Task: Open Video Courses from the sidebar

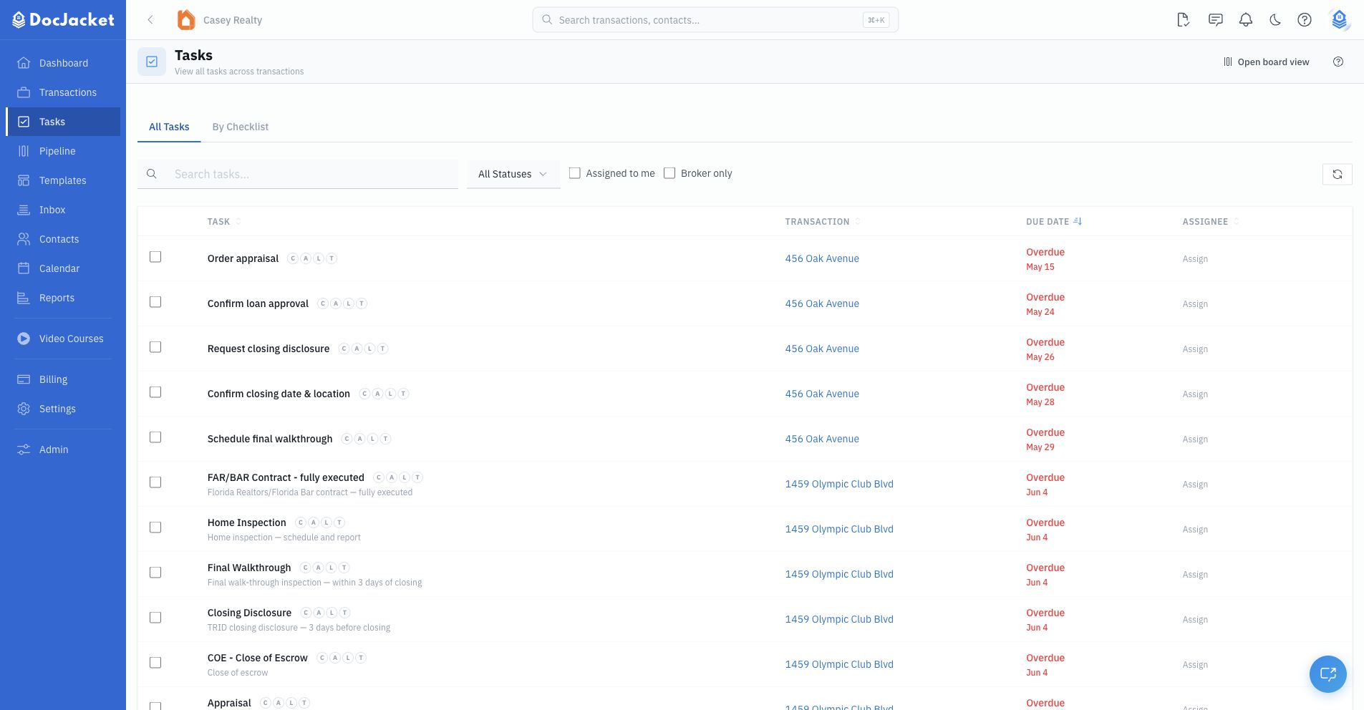Action: [x=63, y=339]
